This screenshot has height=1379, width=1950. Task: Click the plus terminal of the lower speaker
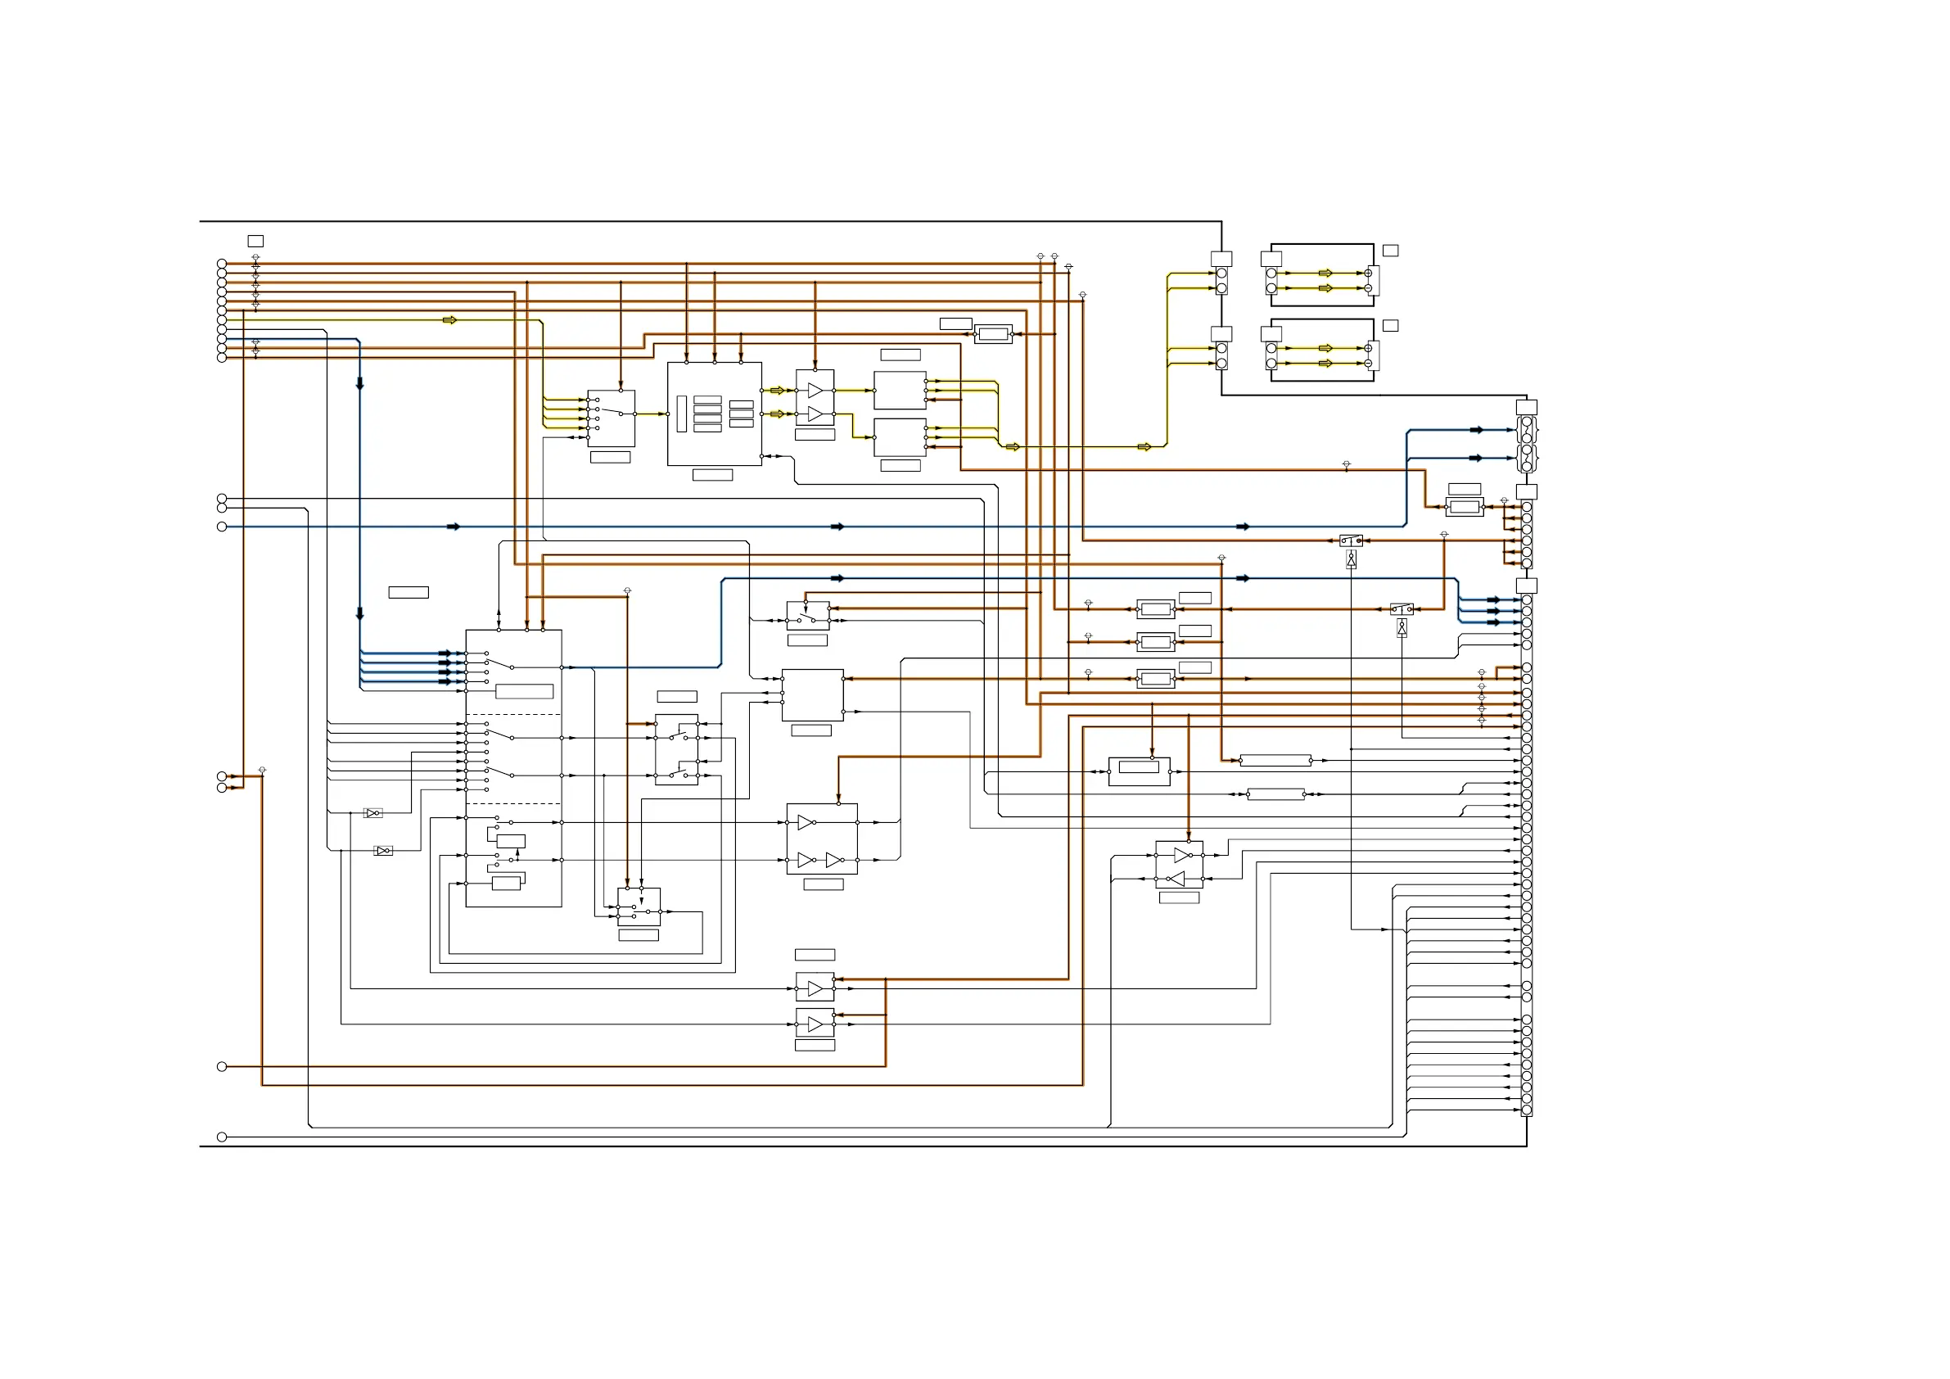(x=1368, y=348)
